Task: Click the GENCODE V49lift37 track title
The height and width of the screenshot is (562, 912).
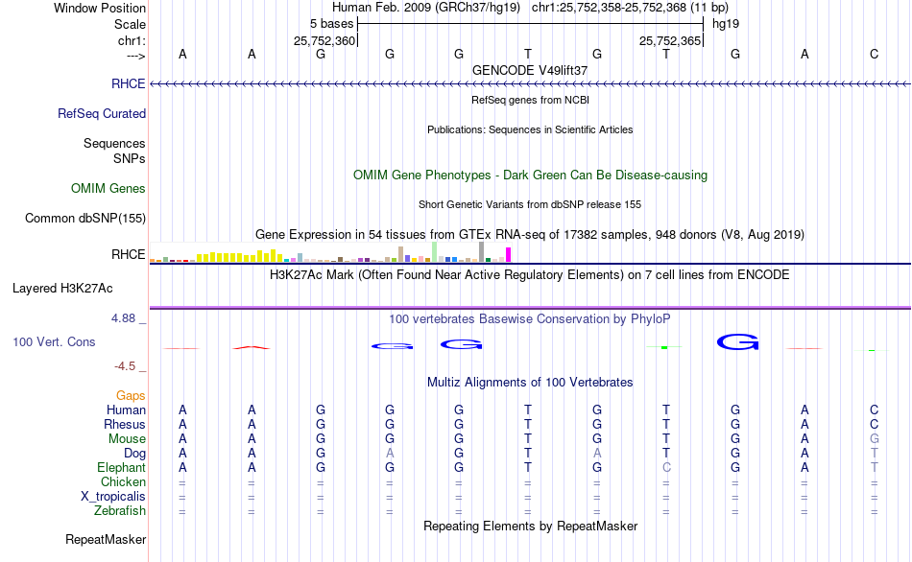Action: point(530,70)
